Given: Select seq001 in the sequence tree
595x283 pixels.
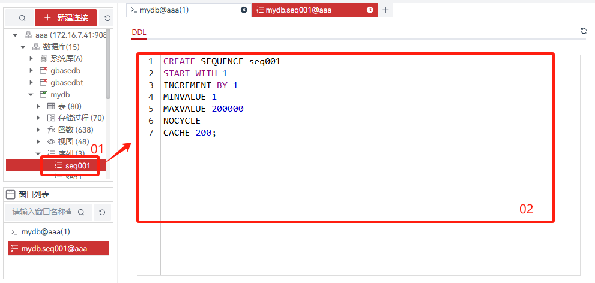Looking at the screenshot, I should (77, 165).
